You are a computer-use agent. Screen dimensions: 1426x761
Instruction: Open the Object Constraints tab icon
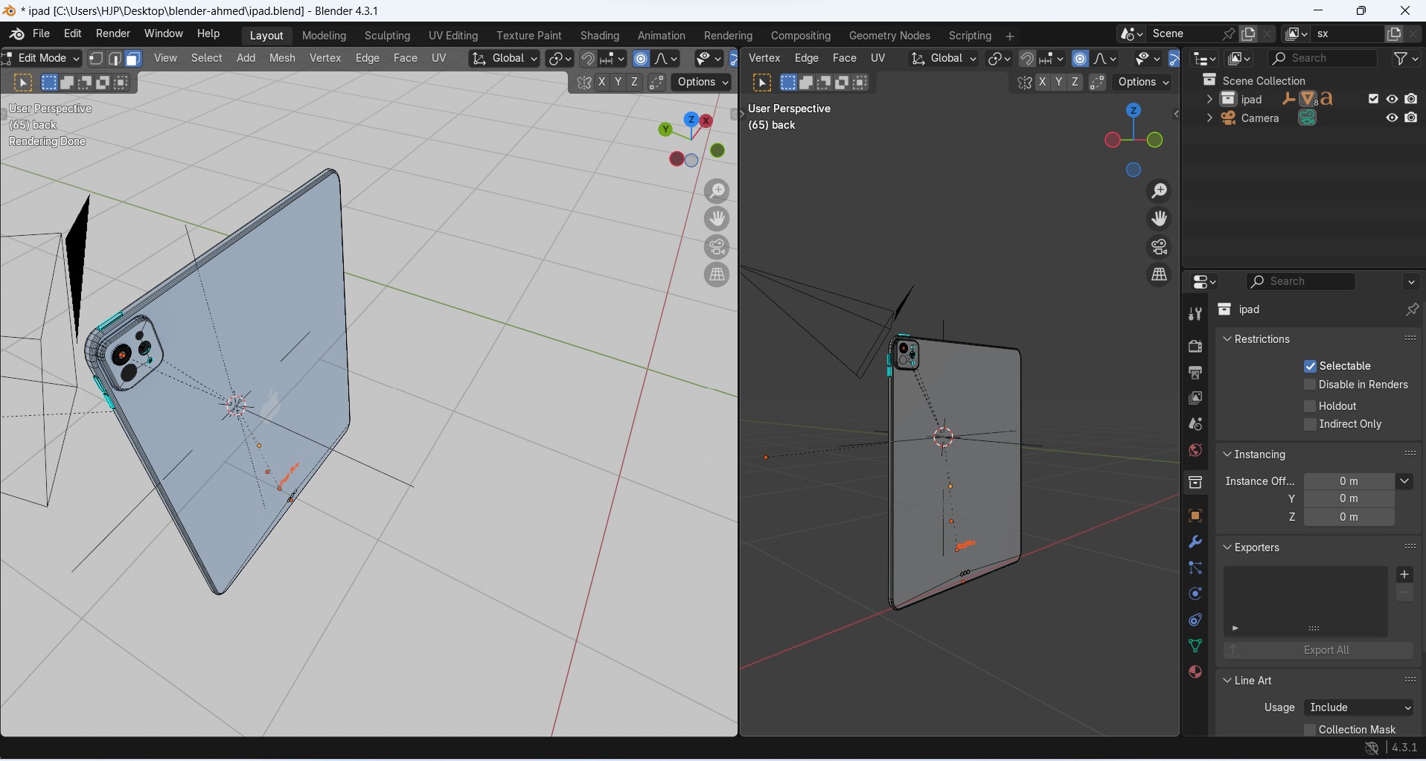1195,620
